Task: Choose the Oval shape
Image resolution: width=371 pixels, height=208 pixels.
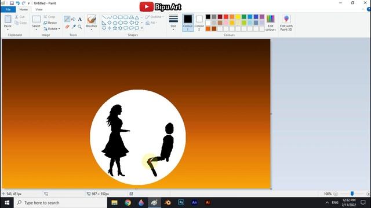Action: [x=115, y=17]
